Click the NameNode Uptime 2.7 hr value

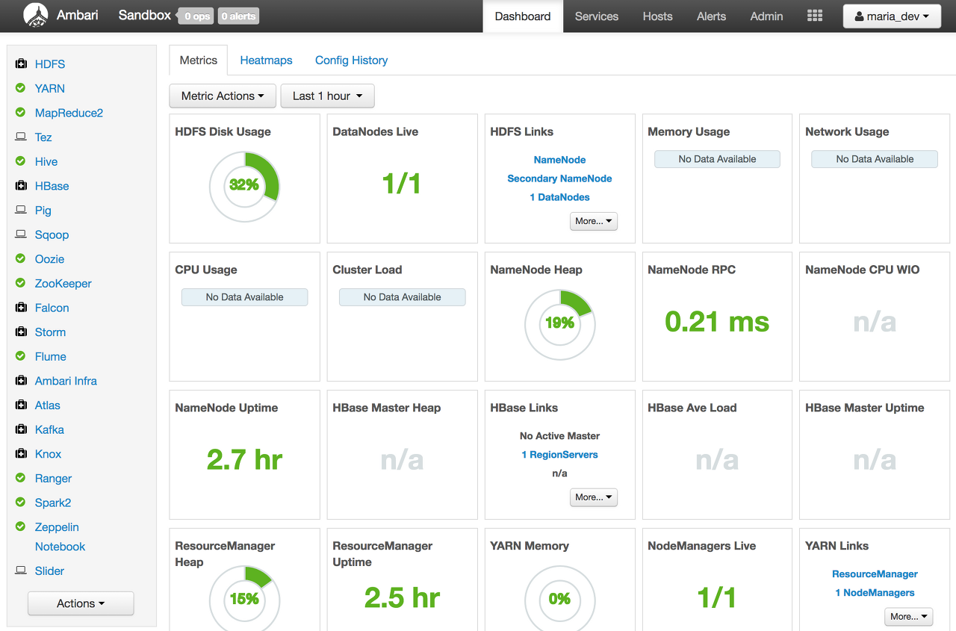click(x=244, y=460)
